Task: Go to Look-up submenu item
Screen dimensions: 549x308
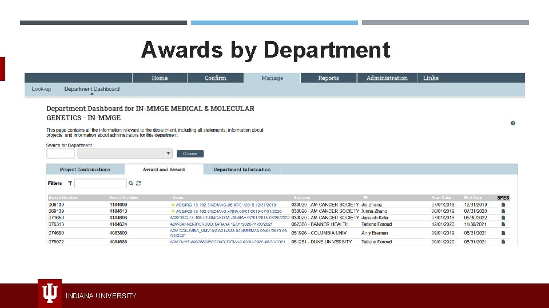Action: [41, 89]
